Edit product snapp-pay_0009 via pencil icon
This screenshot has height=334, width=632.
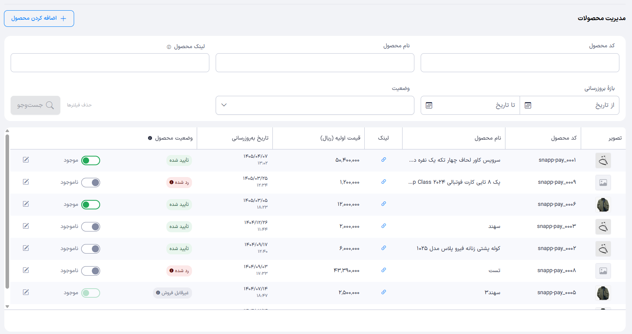(x=26, y=182)
